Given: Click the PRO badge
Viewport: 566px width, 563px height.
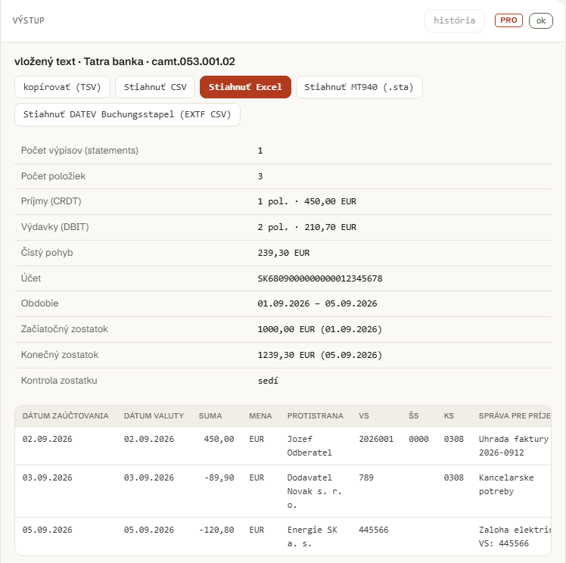Looking at the screenshot, I should point(508,20).
